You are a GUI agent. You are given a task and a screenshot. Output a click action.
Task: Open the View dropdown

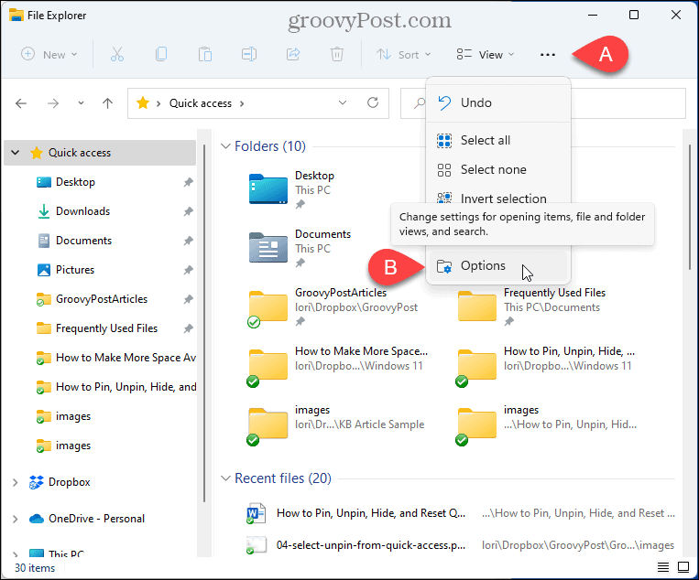486,54
